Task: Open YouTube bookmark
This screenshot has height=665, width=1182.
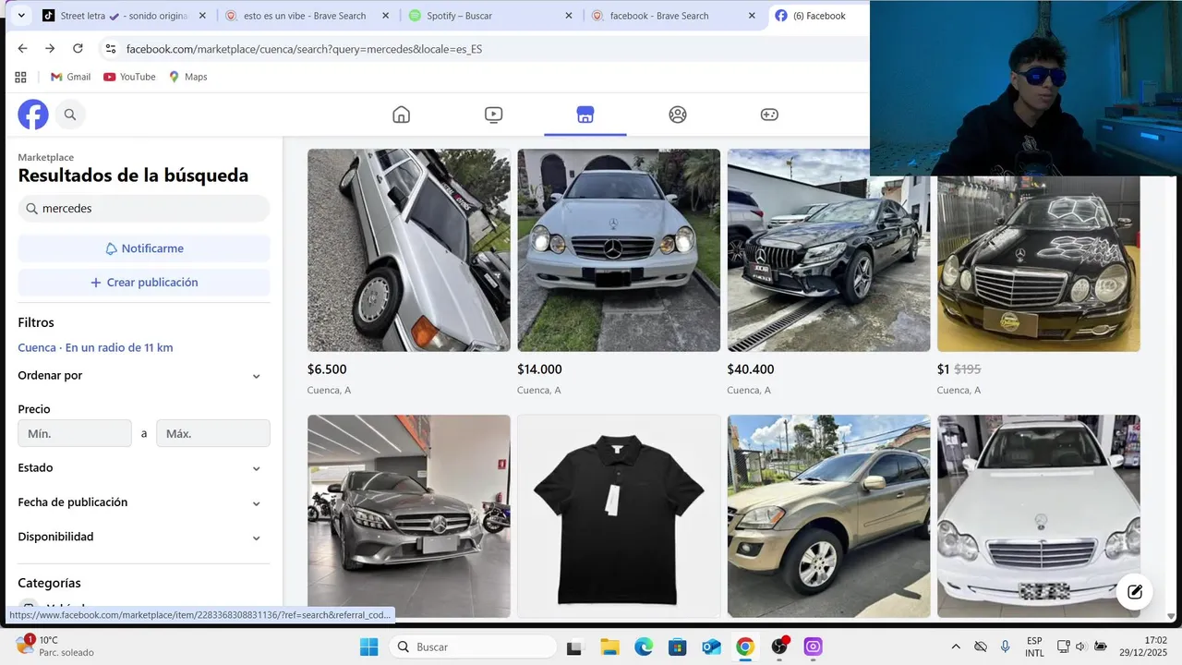Action: 129,77
